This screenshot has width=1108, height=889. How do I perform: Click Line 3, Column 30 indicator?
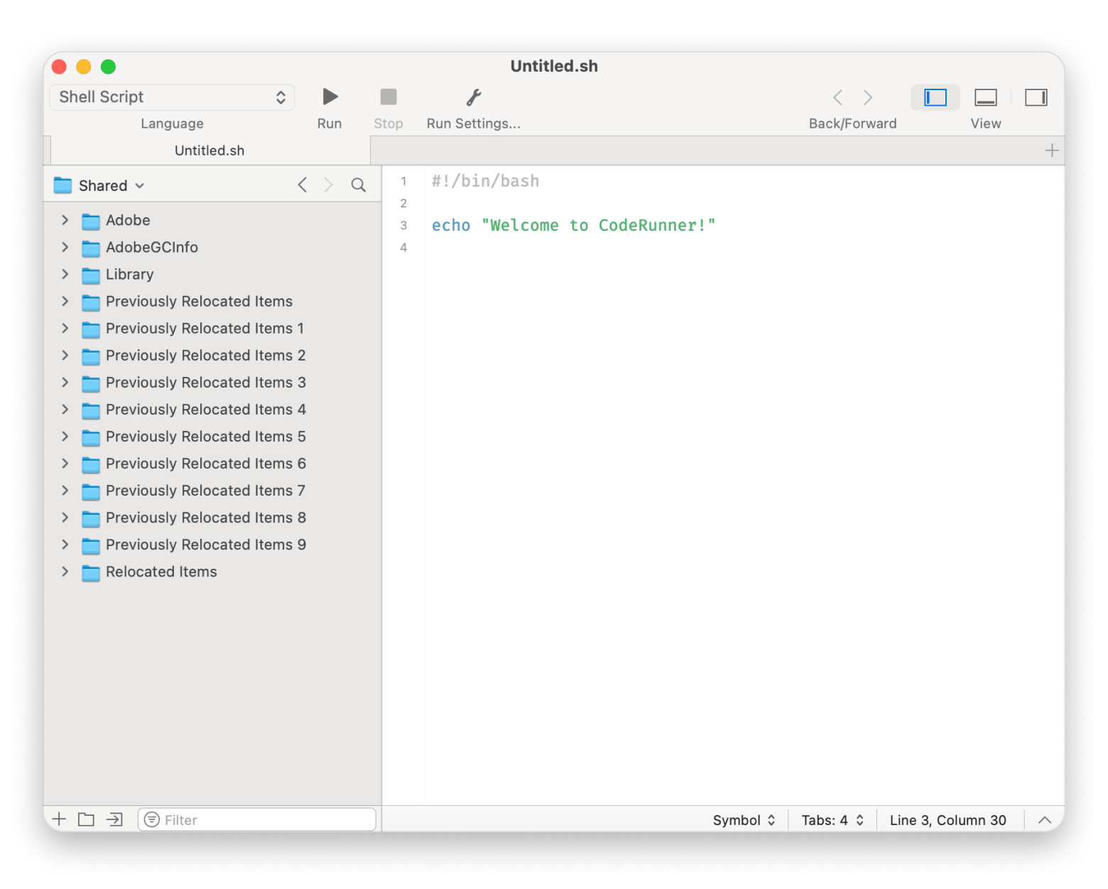tap(948, 820)
